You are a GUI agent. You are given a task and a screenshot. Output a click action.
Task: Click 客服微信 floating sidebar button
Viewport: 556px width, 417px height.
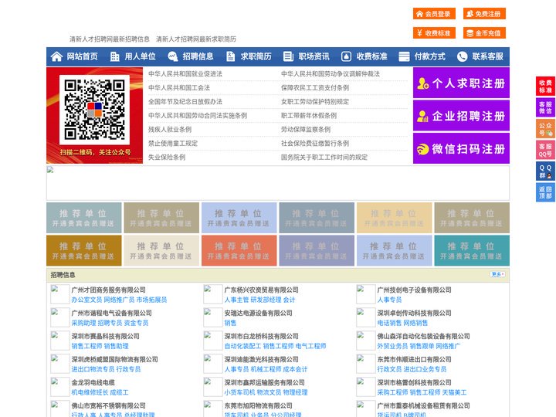coord(545,107)
